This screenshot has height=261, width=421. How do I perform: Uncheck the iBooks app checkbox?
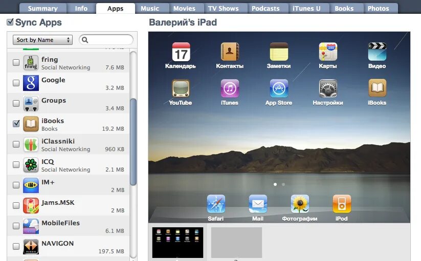[16, 124]
